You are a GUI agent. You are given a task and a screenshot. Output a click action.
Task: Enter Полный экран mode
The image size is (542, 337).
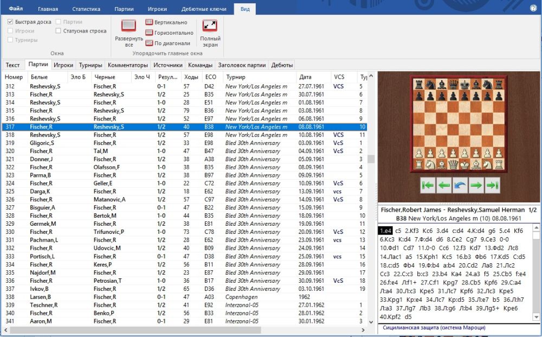(x=210, y=27)
